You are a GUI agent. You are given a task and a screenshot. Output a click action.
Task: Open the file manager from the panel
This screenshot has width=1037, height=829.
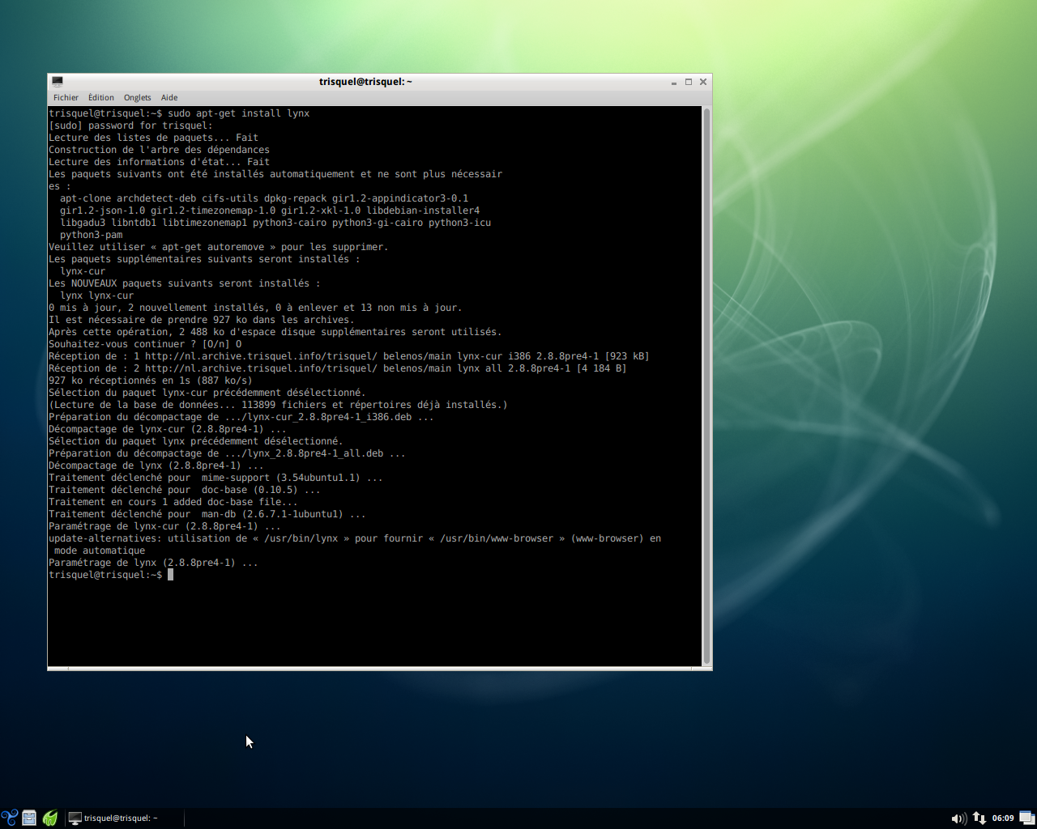coord(28,818)
